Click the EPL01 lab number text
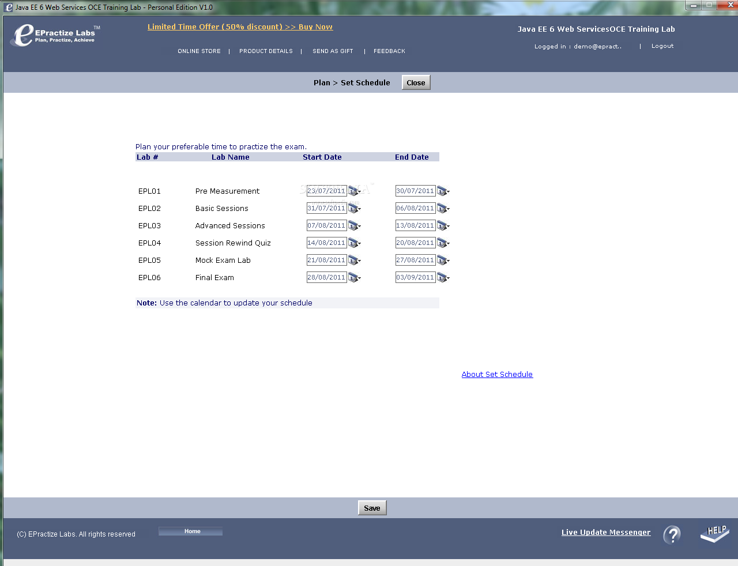The width and height of the screenshot is (738, 566). 149,191
